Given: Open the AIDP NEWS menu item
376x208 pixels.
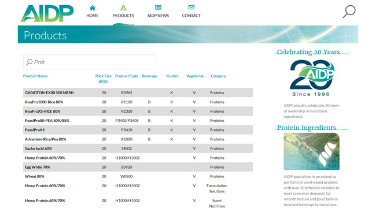Looking at the screenshot, I should [158, 16].
